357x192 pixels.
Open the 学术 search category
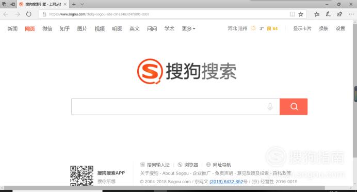click(x=169, y=29)
